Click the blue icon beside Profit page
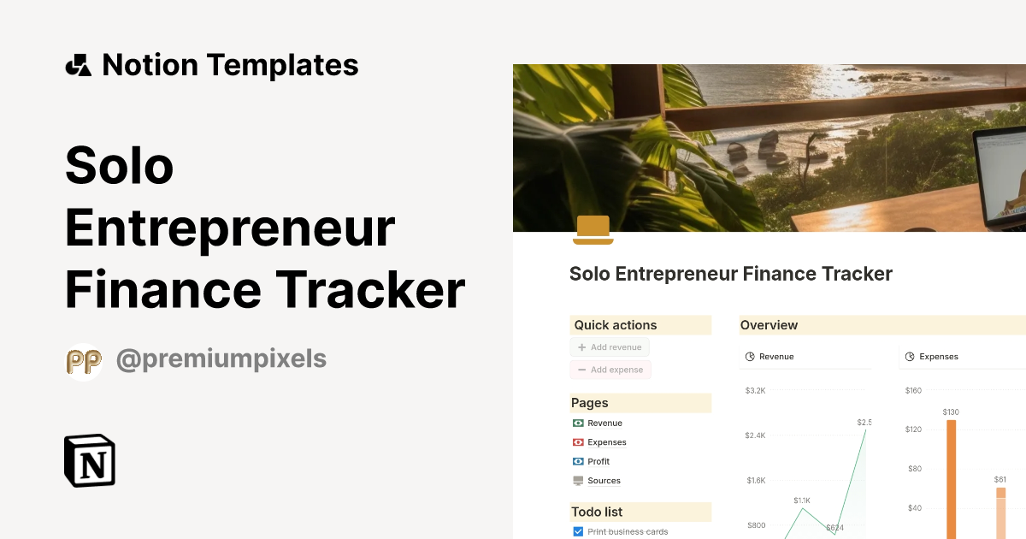The height and width of the screenshot is (539, 1026). point(578,461)
